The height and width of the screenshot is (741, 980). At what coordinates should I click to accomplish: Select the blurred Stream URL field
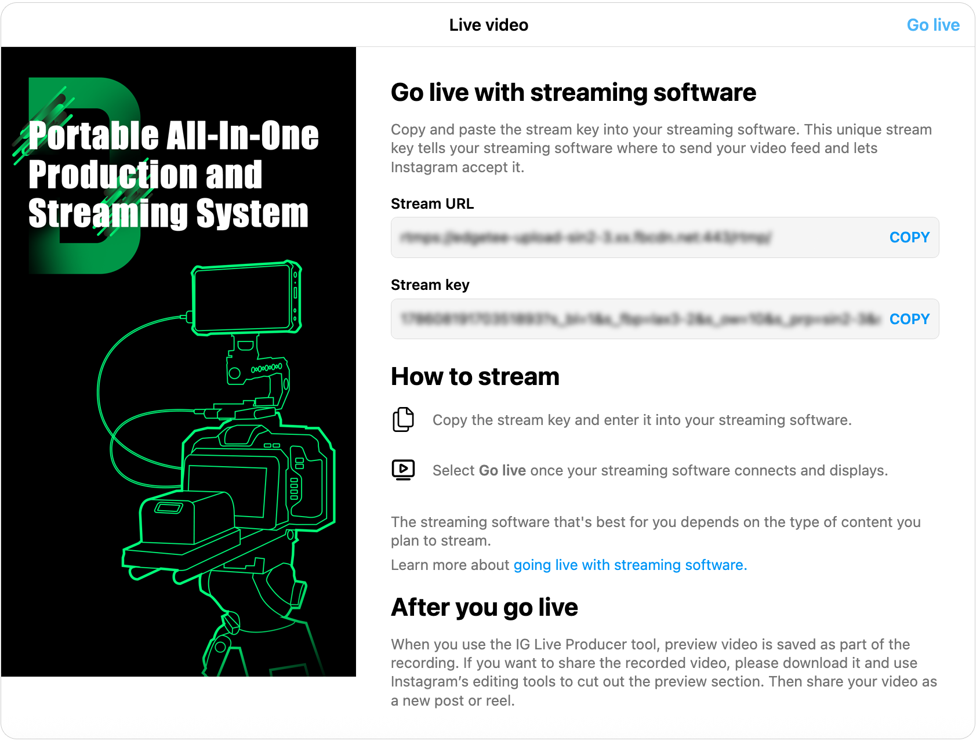[665, 237]
